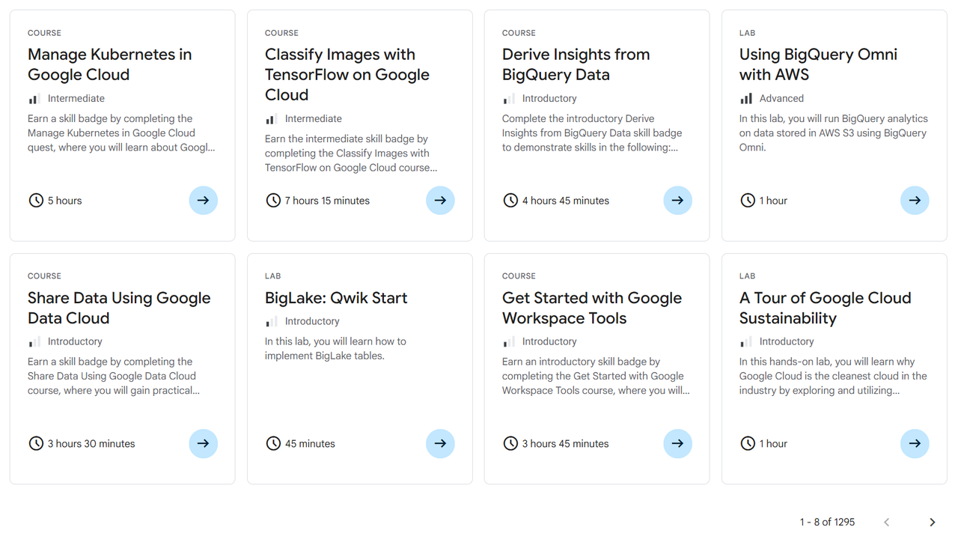Click the clock icon beside 3 hours 45 minutes
958x533 pixels.
(510, 444)
